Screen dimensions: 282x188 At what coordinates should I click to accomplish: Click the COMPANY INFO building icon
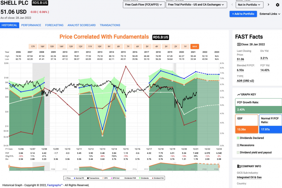click(239, 166)
